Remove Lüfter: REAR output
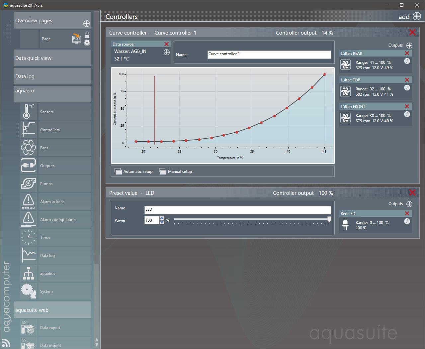 click(407, 53)
